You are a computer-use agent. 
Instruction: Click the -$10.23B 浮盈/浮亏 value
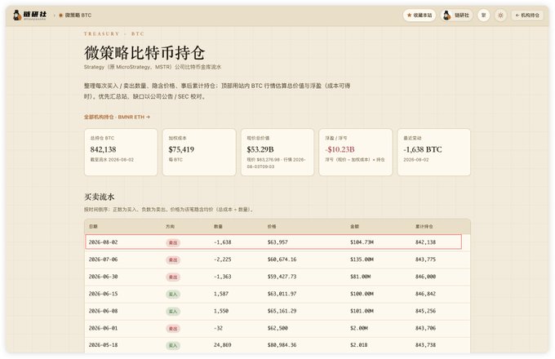click(340, 149)
